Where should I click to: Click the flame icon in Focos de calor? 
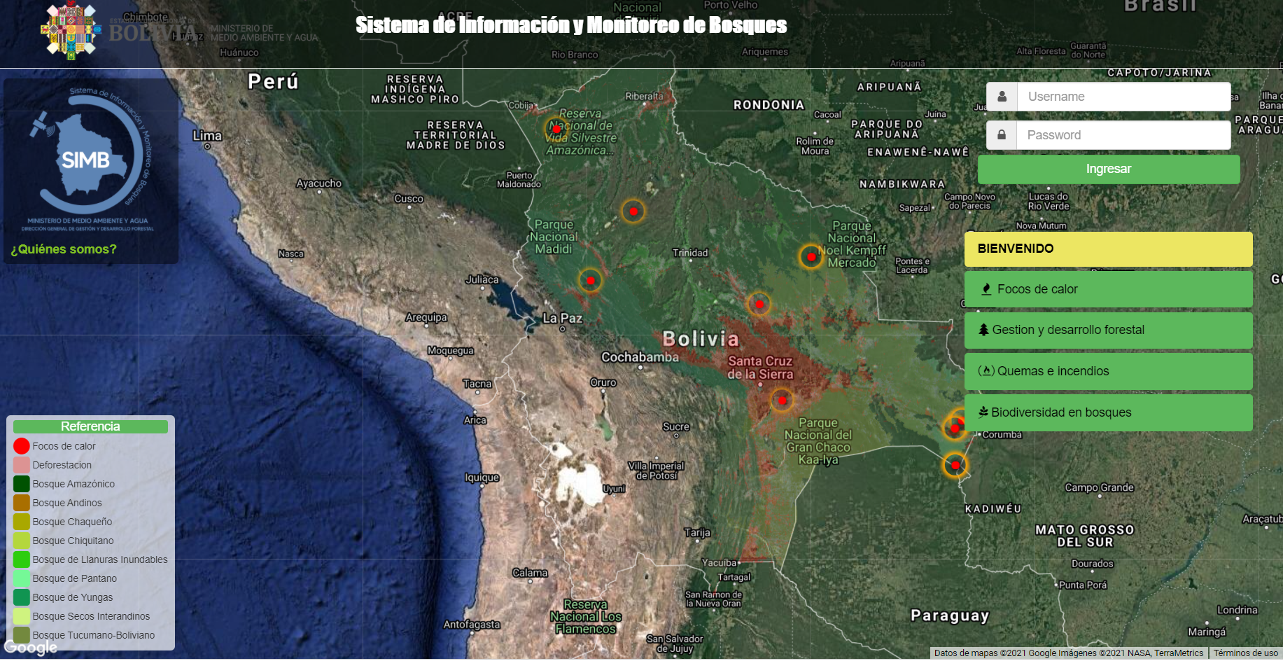(x=986, y=289)
